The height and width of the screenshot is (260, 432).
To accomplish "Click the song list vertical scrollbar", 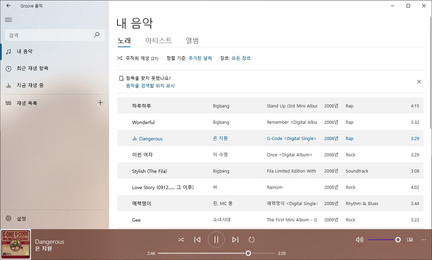I will pyautogui.click(x=430, y=71).
